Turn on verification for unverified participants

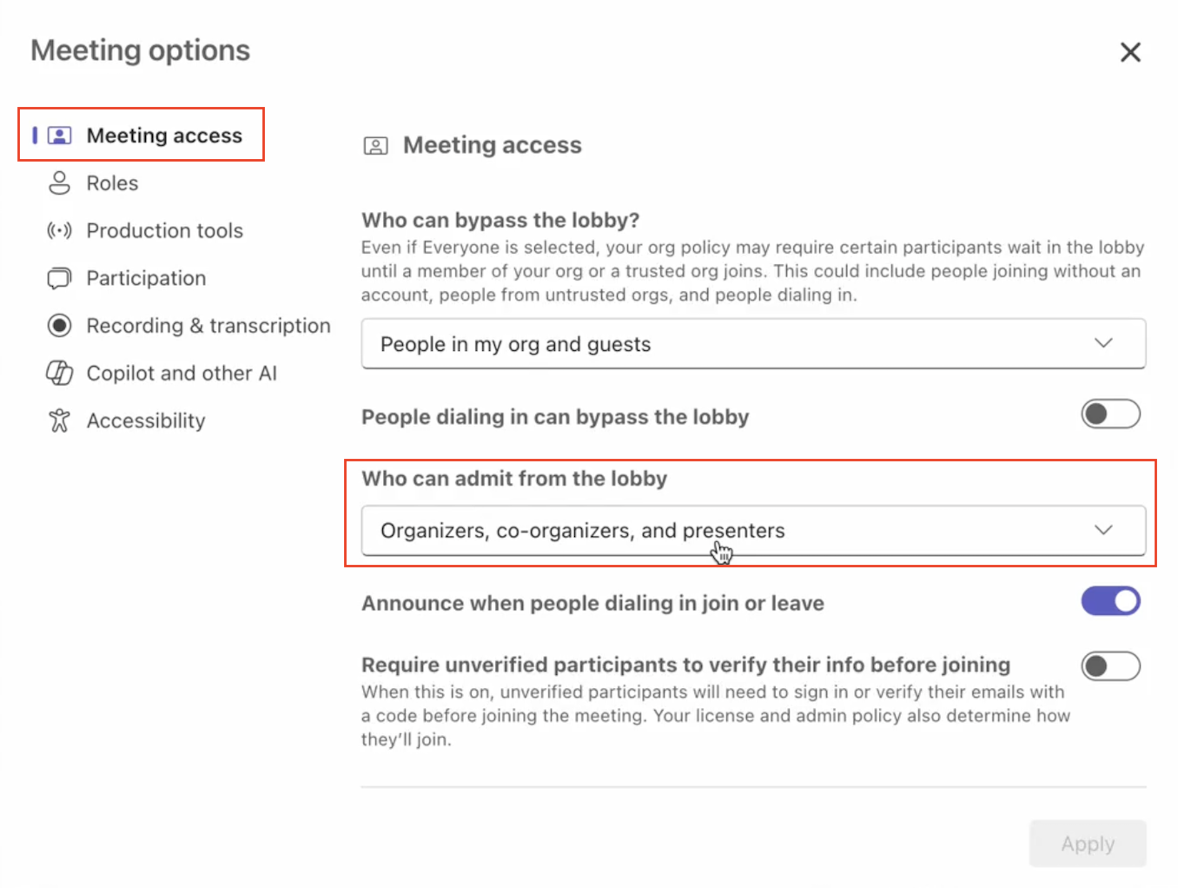[1111, 666]
